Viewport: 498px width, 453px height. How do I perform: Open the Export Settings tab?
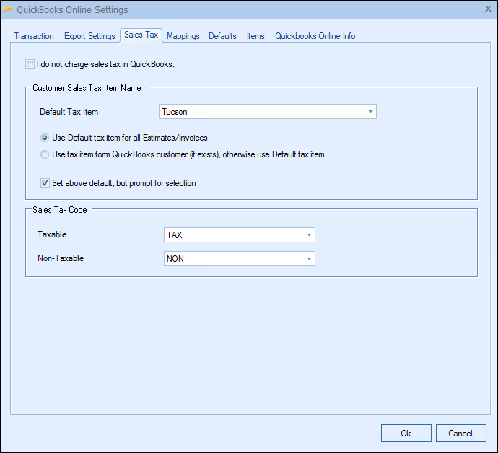click(89, 36)
